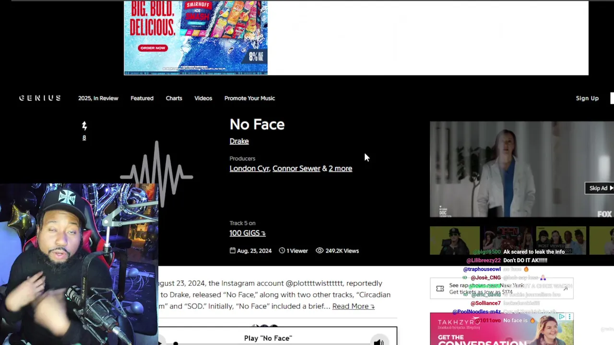The width and height of the screenshot is (614, 345).
Task: Click the '1 Viewer' text
Action: [297, 251]
